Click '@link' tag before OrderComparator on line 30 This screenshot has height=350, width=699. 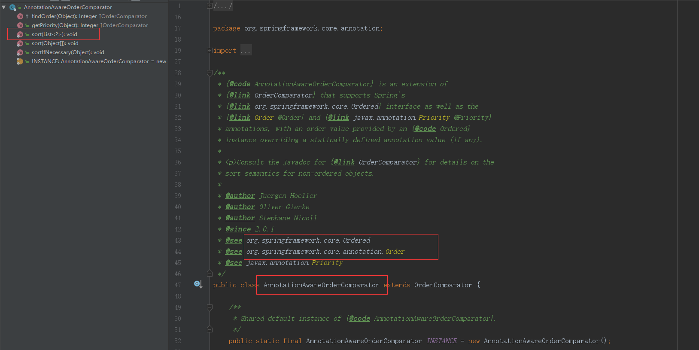tap(240, 95)
